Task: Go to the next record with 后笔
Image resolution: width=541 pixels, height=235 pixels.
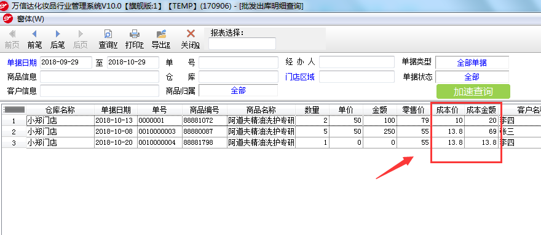Action: coord(58,34)
